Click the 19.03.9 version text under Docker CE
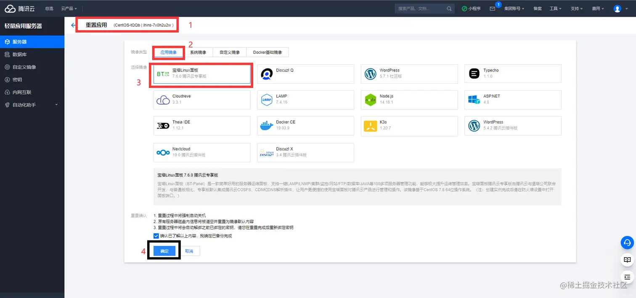636x298 pixels. 283,128
